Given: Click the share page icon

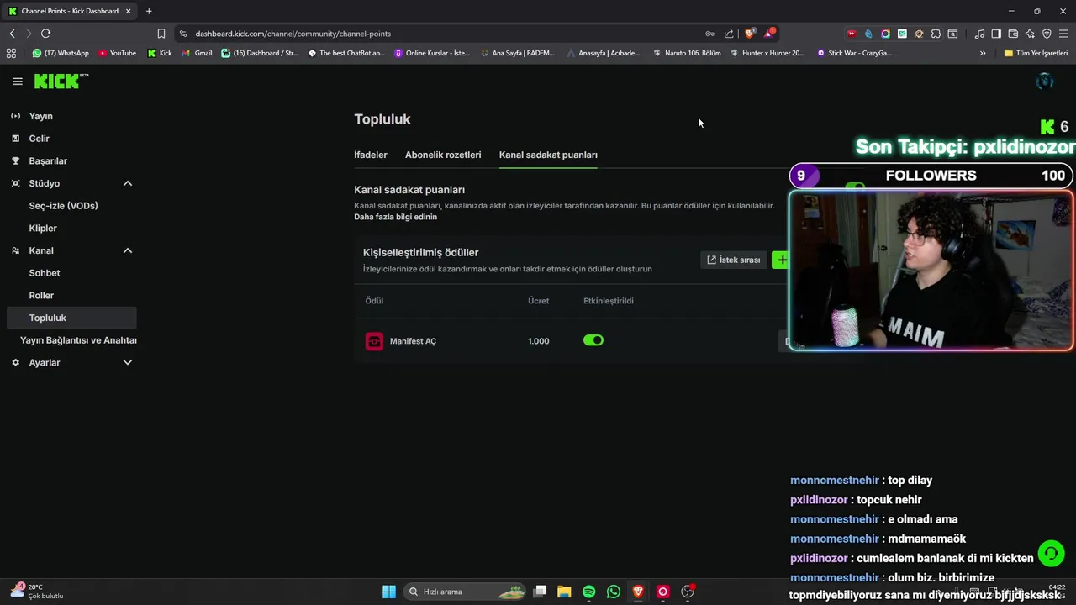Looking at the screenshot, I should [x=729, y=34].
